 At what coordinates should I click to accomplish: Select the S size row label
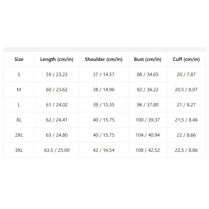pyautogui.click(x=19, y=74)
